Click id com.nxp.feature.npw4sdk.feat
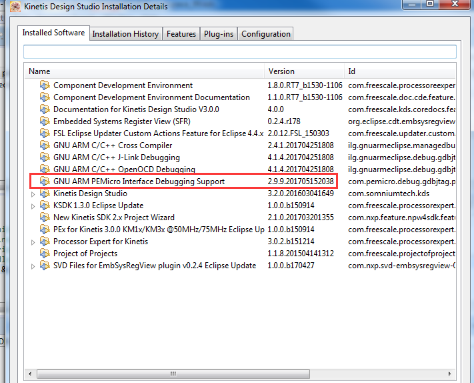This screenshot has width=474, height=383. 402,218
